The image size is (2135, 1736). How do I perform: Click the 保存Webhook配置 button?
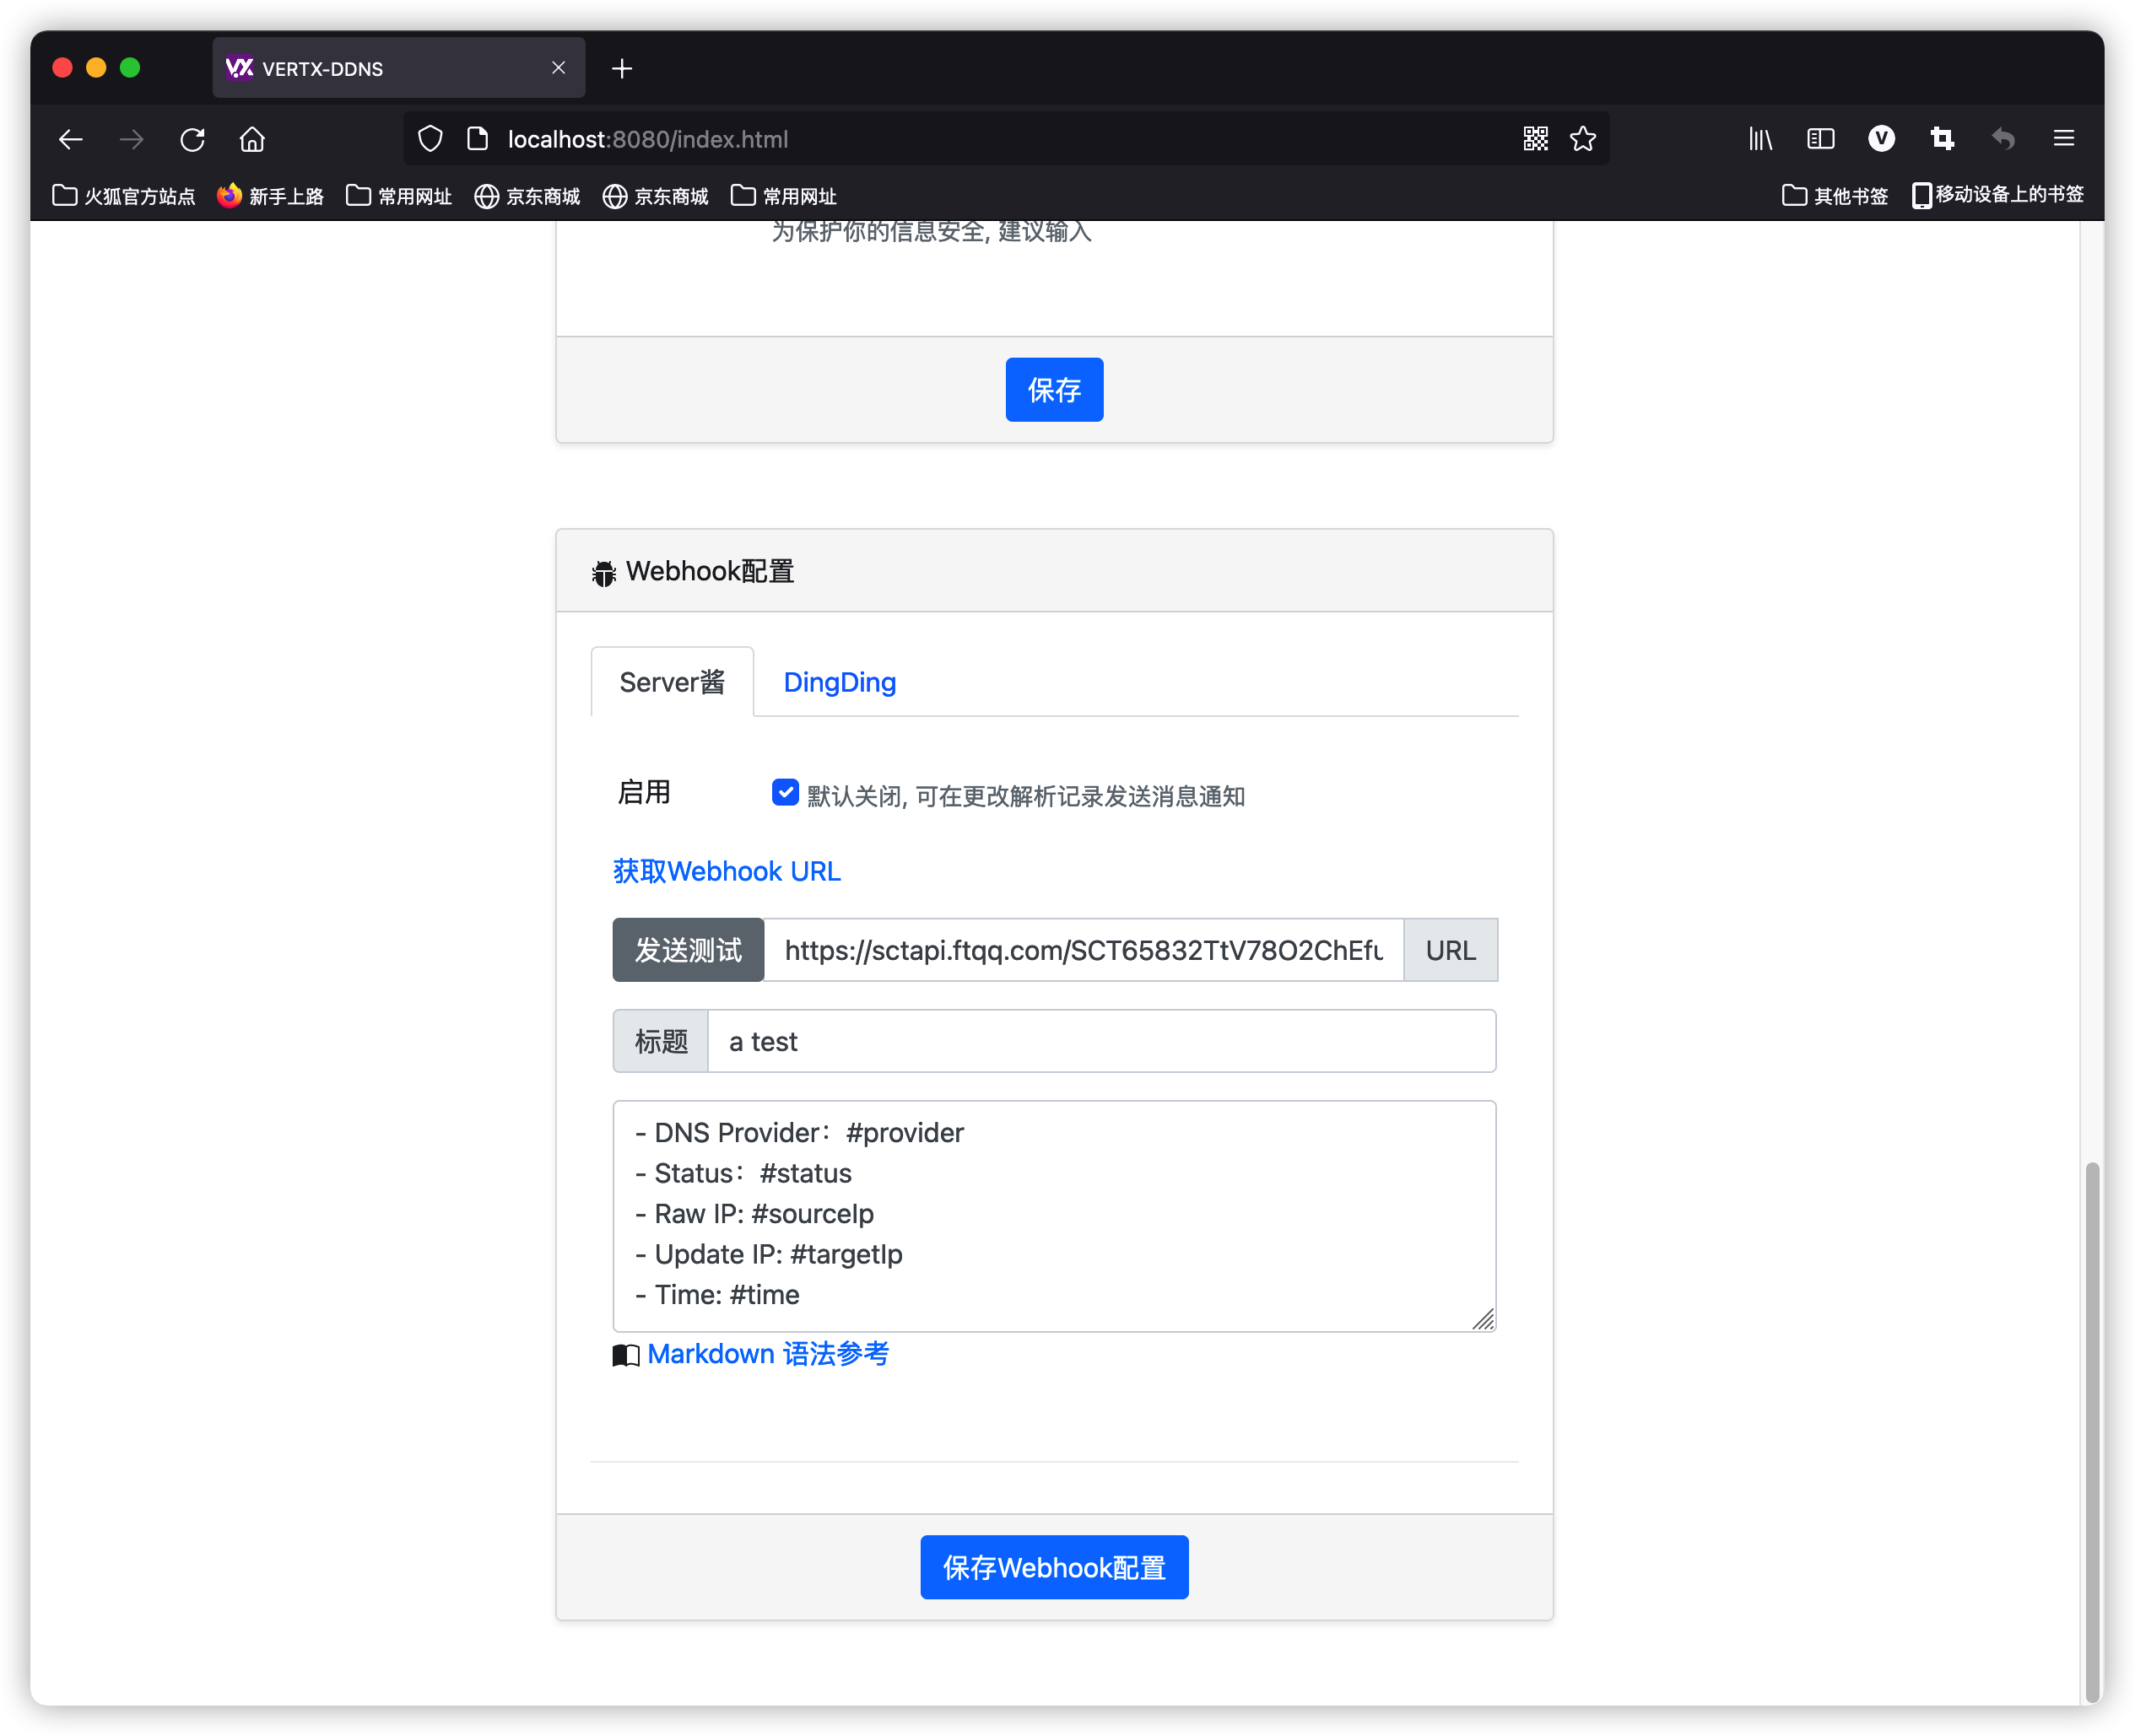[x=1053, y=1567]
